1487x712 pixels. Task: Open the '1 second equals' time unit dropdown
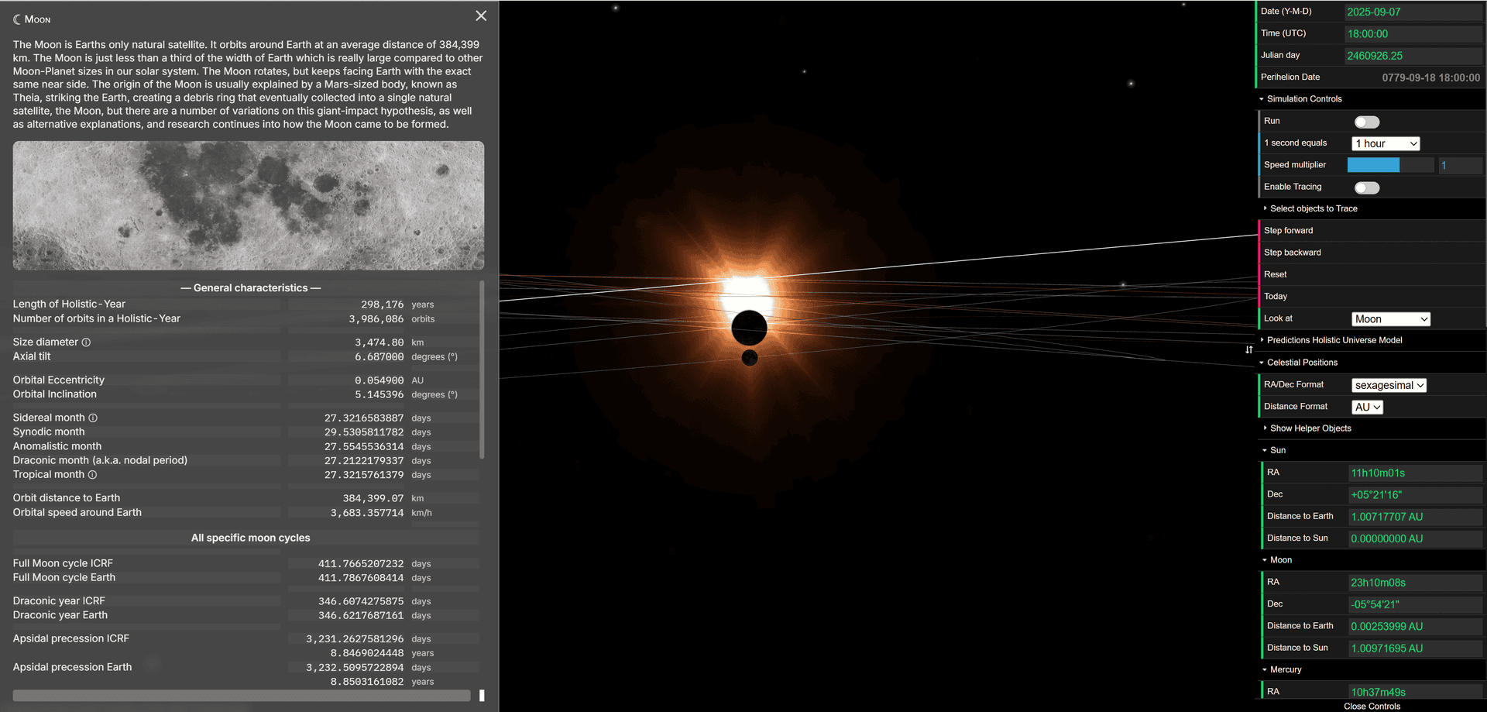pyautogui.click(x=1386, y=143)
